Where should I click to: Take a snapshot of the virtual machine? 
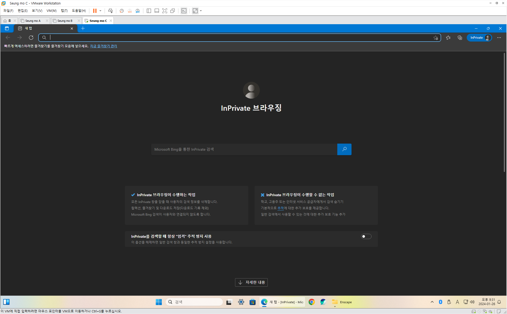(x=121, y=11)
